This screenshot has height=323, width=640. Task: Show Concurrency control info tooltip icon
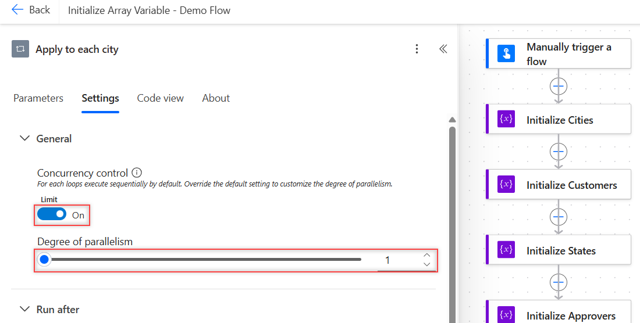[x=137, y=173]
